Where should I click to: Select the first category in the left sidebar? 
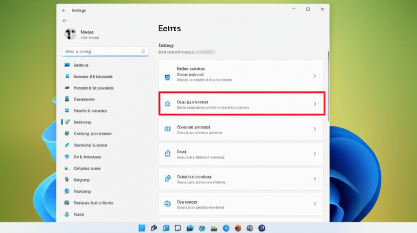[x=81, y=65]
